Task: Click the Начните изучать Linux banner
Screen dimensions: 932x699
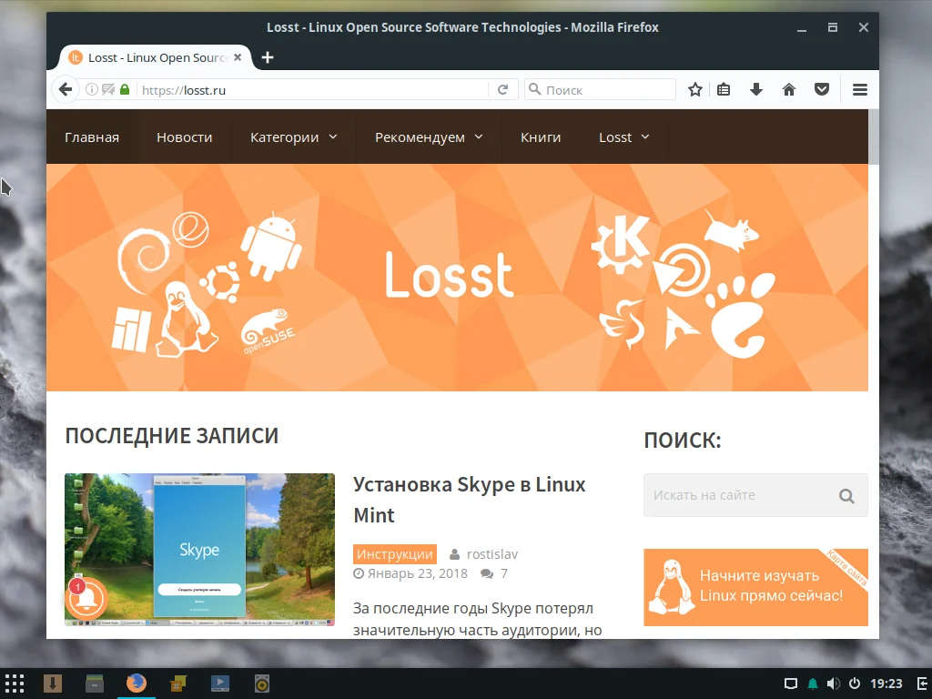Action: click(755, 587)
